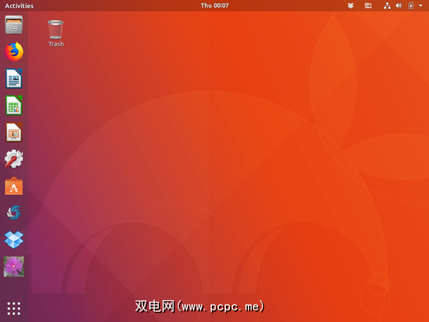Open LibreOffice Impress presentation app
Screen dimensions: 429x322
tap(13, 133)
